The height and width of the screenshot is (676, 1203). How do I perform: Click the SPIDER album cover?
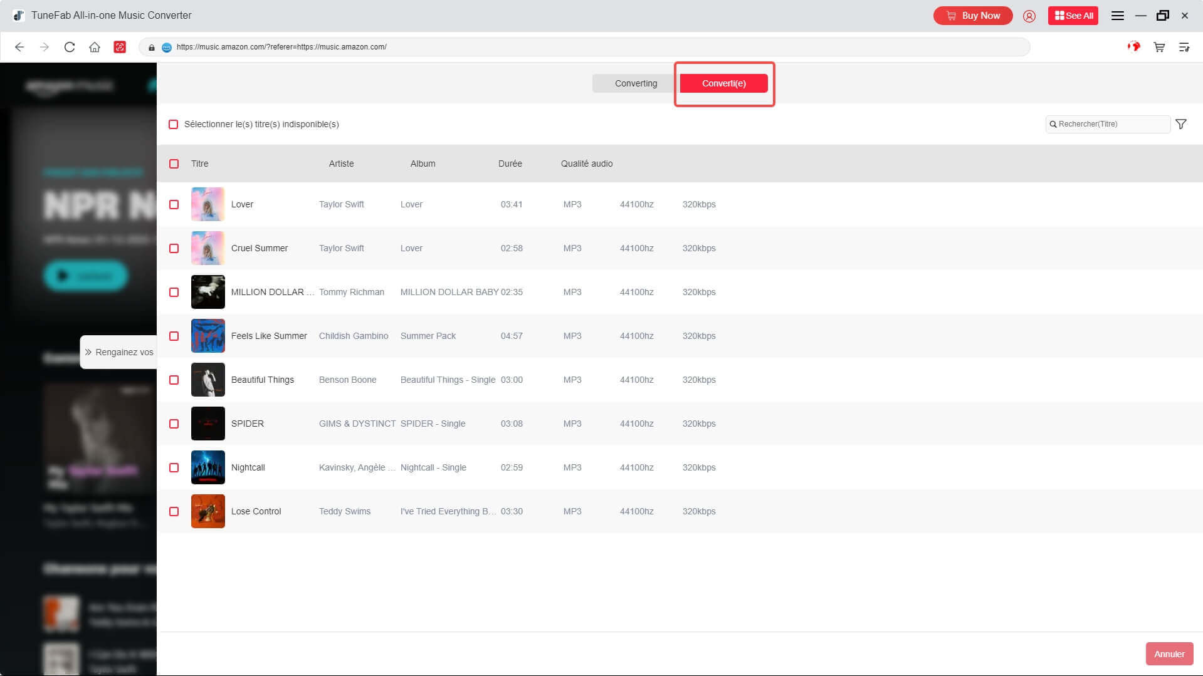point(208,424)
